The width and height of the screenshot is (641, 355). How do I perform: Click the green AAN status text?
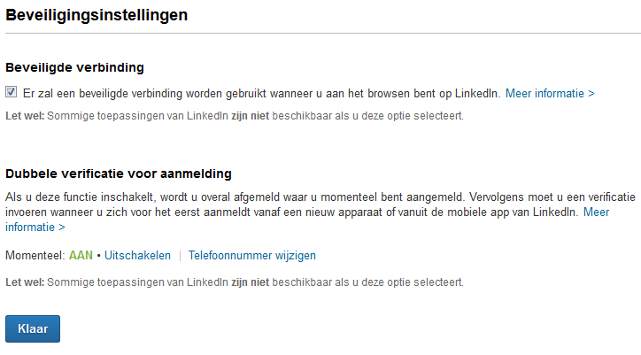81,256
